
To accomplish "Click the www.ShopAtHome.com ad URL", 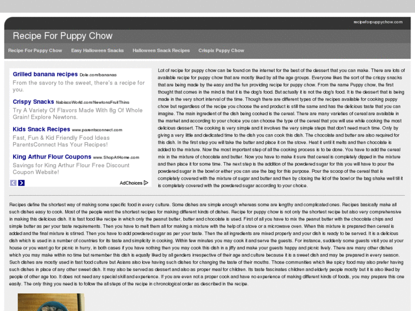I will (x=116, y=157).
